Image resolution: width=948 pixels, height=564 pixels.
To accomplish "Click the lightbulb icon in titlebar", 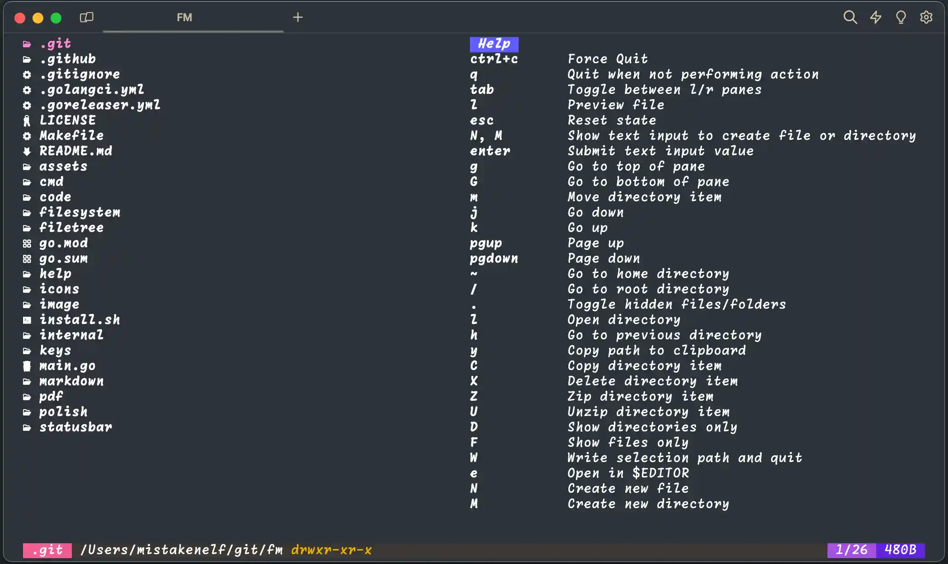I will 901,17.
